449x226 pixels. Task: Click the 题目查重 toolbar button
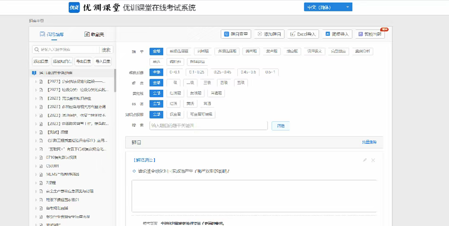(236, 34)
